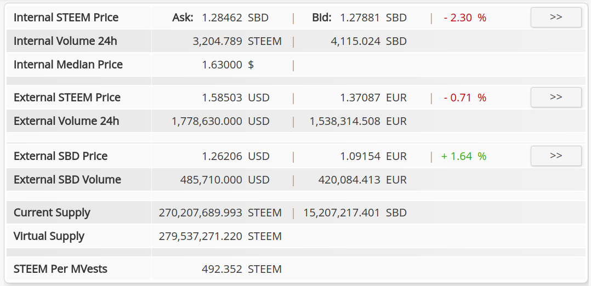Select the Internal STEEM Price label
The image size is (591, 286).
[66, 18]
